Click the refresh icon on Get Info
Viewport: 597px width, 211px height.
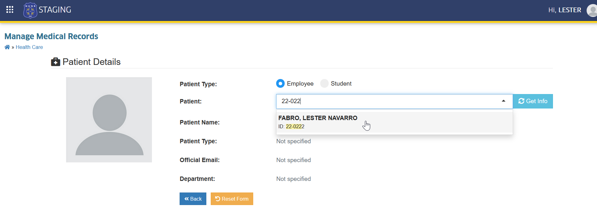521,101
